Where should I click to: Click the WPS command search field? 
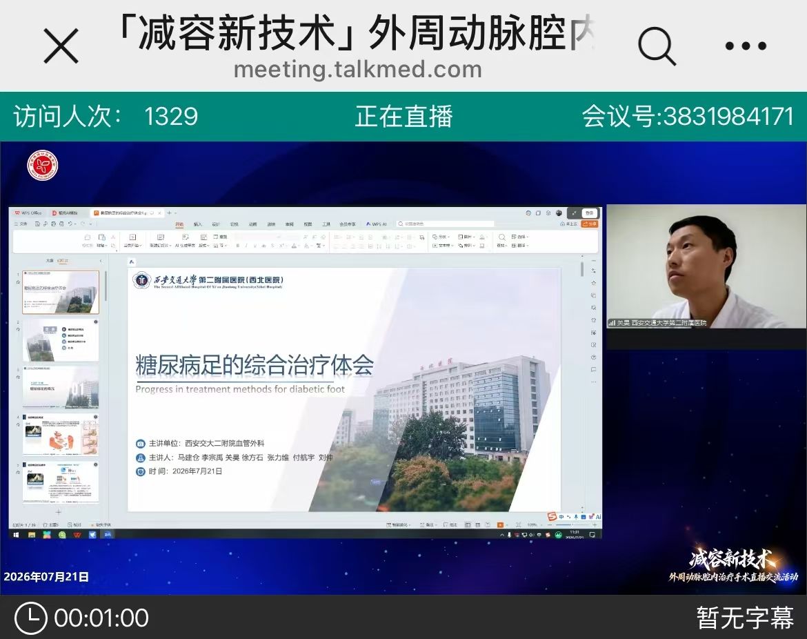445,224
